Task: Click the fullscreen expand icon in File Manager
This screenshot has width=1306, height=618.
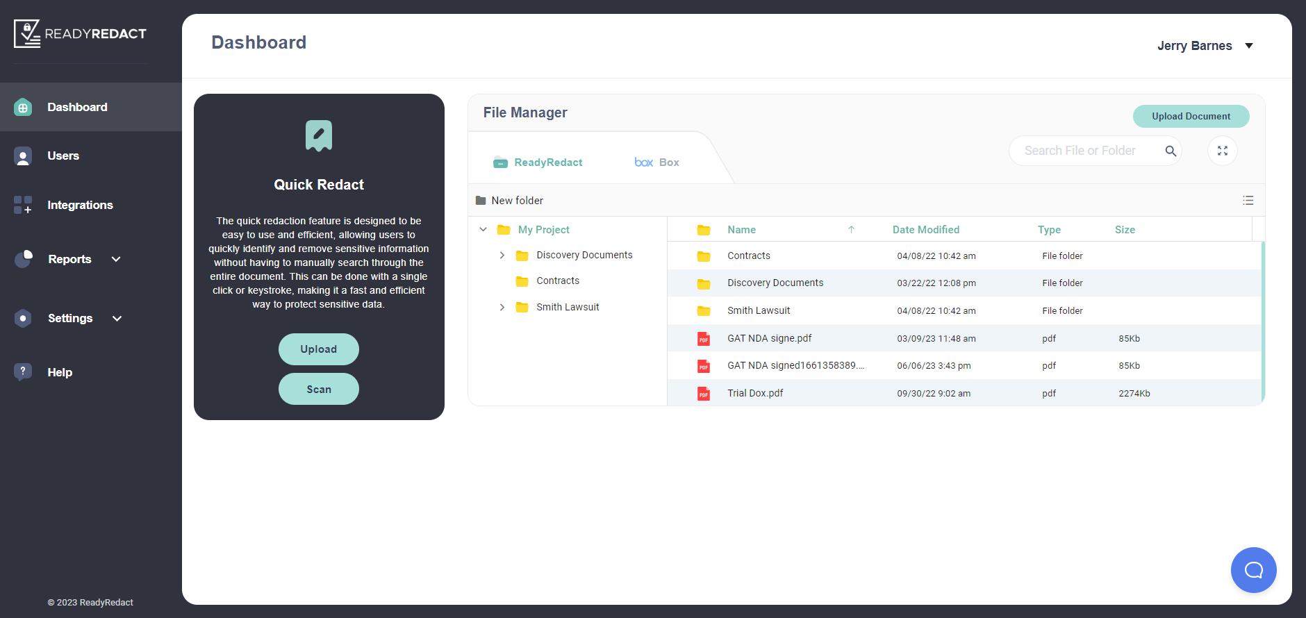Action: click(1223, 151)
